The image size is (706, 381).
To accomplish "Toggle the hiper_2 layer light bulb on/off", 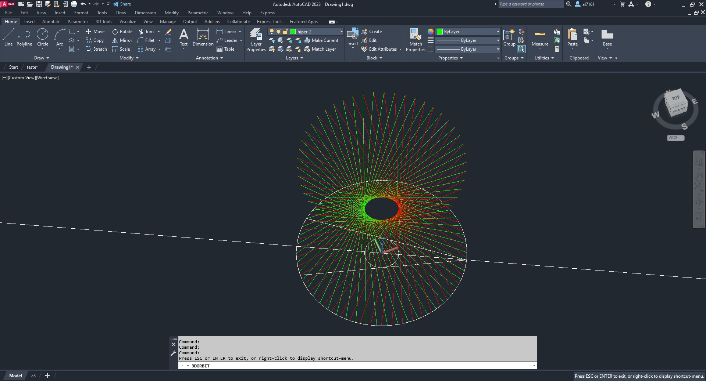I will [272, 32].
